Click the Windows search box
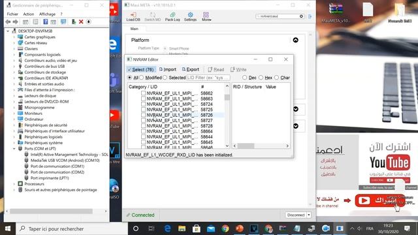This screenshot has height=235, width=418. pyautogui.click(x=72, y=228)
